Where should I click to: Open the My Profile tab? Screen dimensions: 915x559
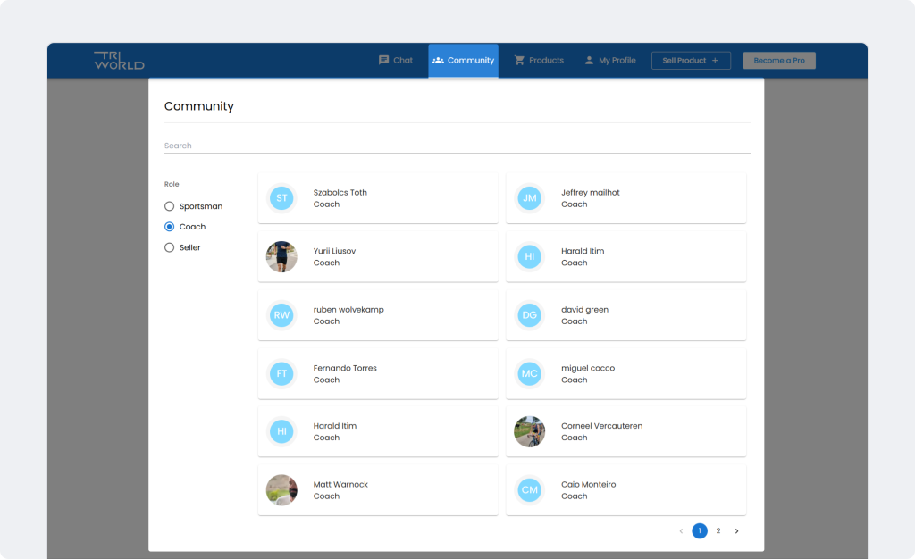tap(609, 61)
